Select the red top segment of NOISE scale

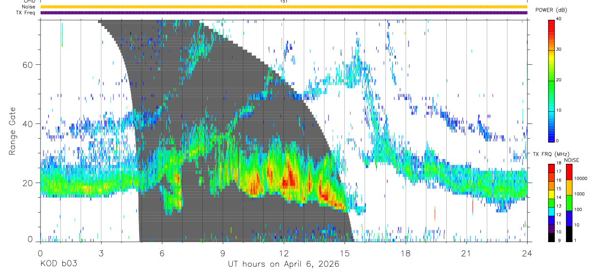(x=569, y=172)
